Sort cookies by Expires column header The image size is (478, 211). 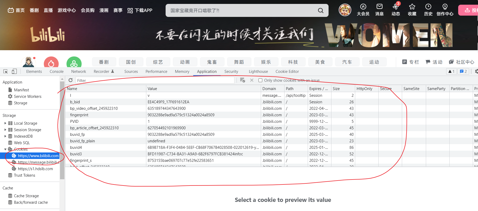coord(319,88)
